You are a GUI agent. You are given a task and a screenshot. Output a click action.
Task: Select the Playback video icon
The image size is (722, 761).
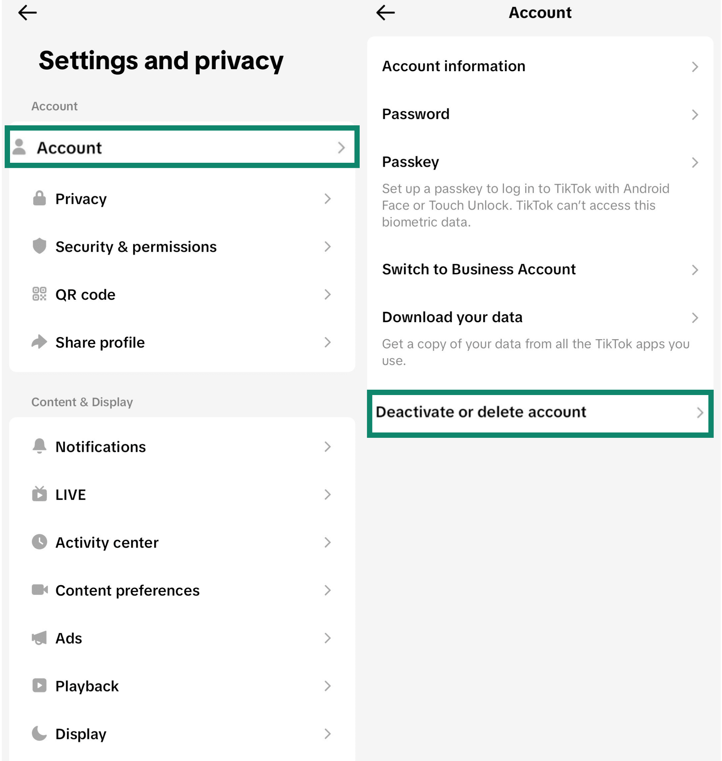point(40,686)
